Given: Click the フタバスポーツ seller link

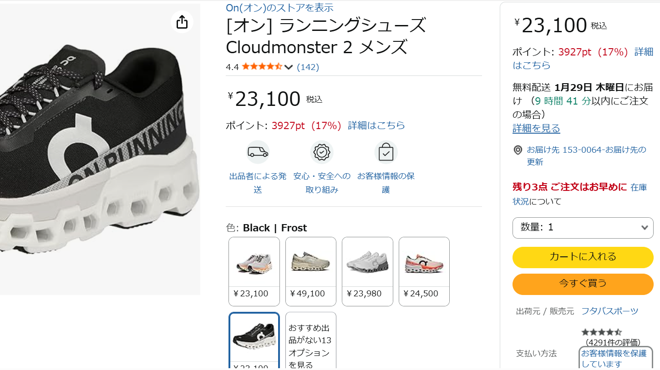Looking at the screenshot, I should 609,311.
